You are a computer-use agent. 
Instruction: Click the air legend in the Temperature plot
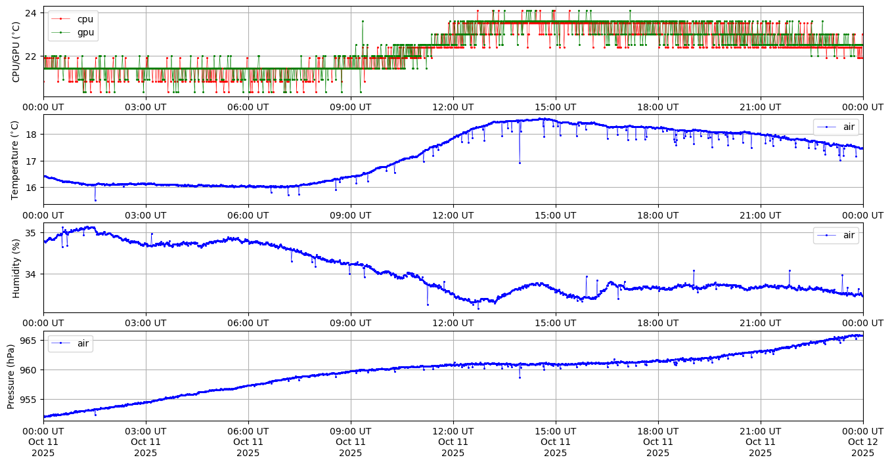835,127
